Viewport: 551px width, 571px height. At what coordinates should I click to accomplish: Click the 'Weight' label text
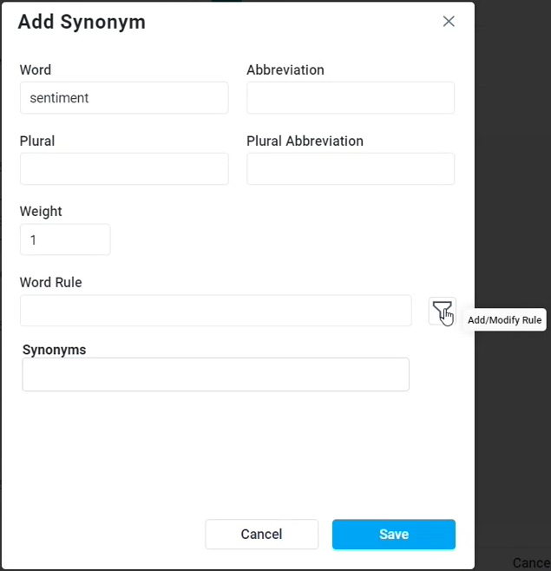pyautogui.click(x=41, y=212)
